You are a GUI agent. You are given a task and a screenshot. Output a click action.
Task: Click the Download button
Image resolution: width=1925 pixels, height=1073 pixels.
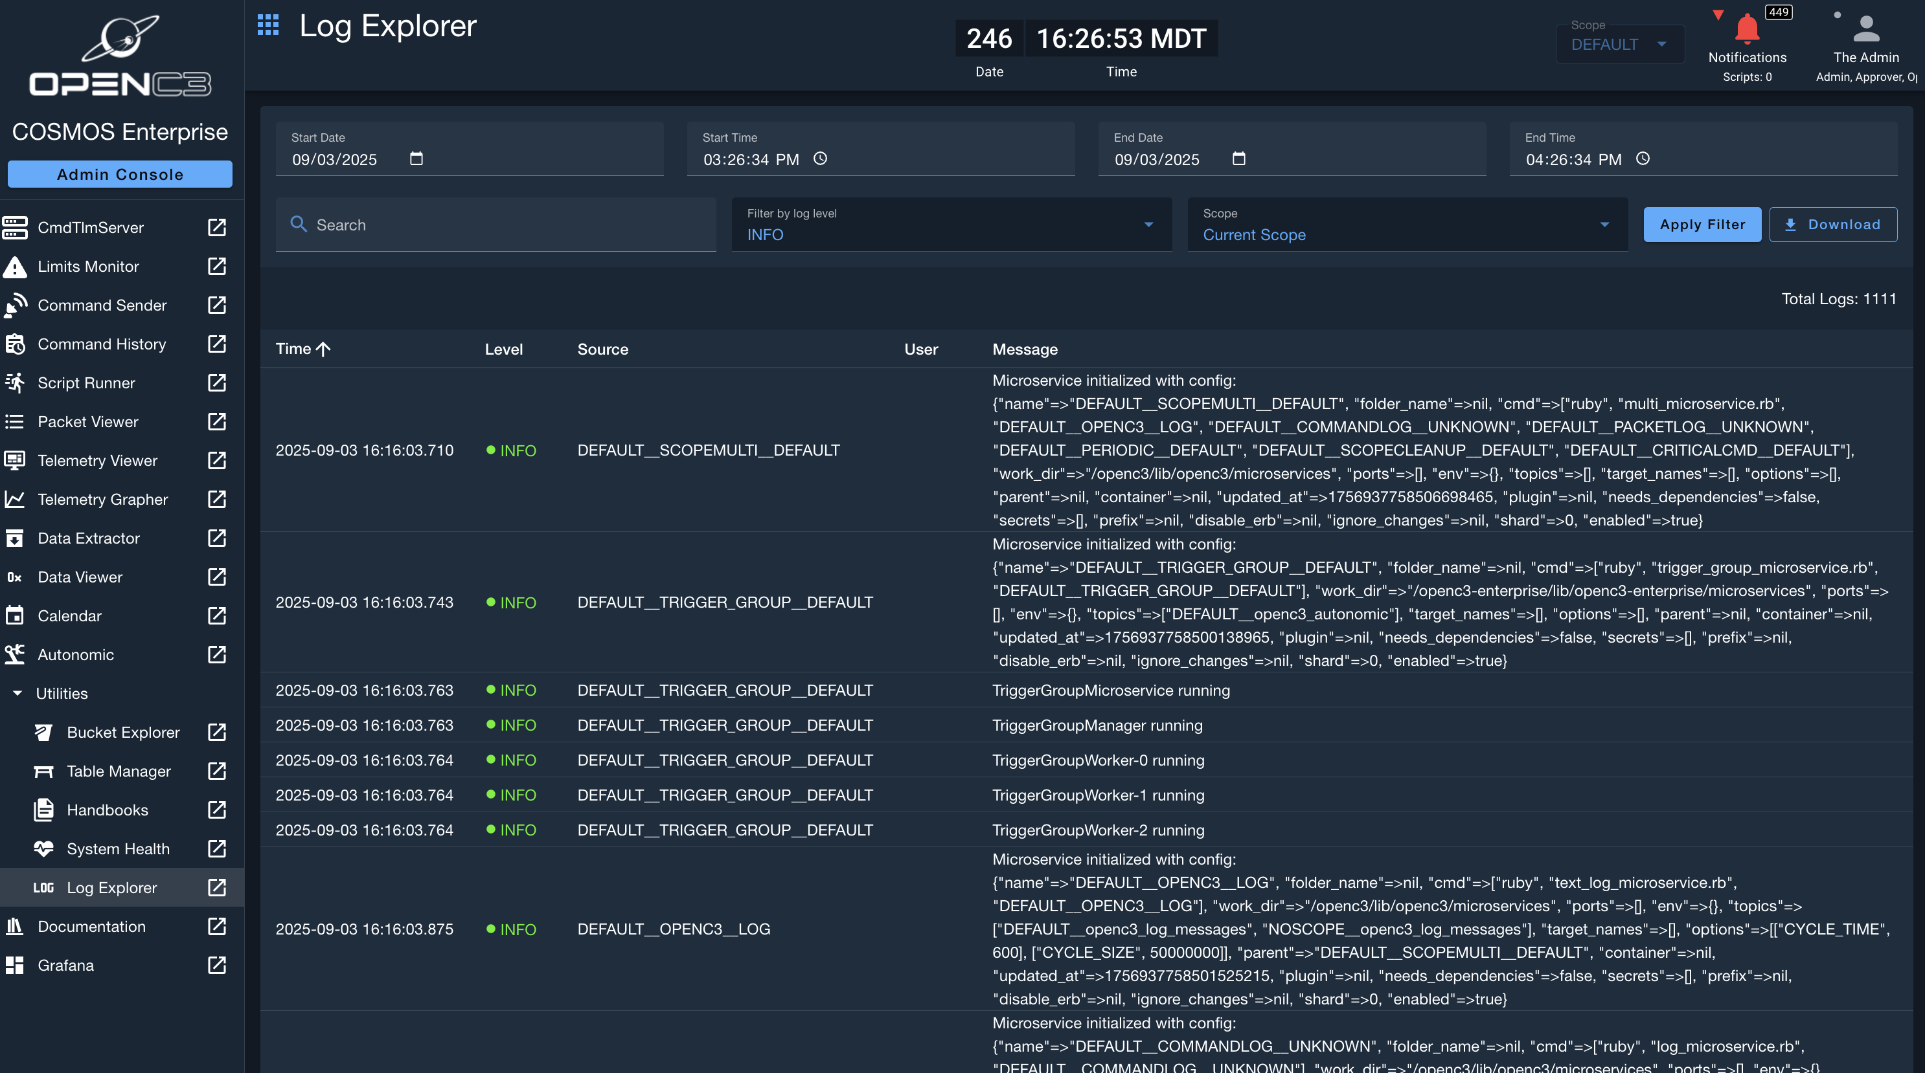(x=1832, y=224)
